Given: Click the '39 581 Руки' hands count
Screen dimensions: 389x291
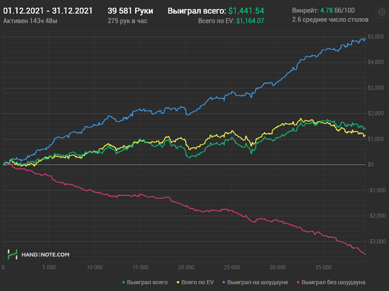Looking at the screenshot, I should click(x=130, y=11).
